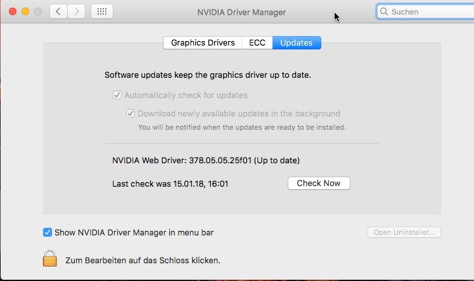Click the magnifying glass search icon
Viewport: 474px width, 281px height.
(384, 11)
